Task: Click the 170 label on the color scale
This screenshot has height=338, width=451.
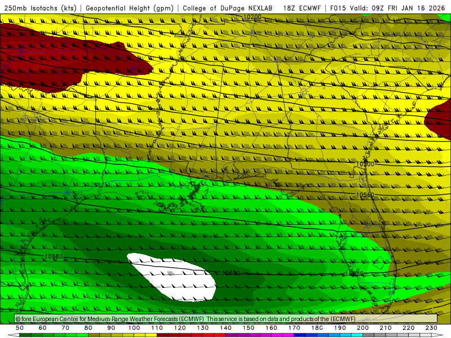Action: click(x=294, y=328)
